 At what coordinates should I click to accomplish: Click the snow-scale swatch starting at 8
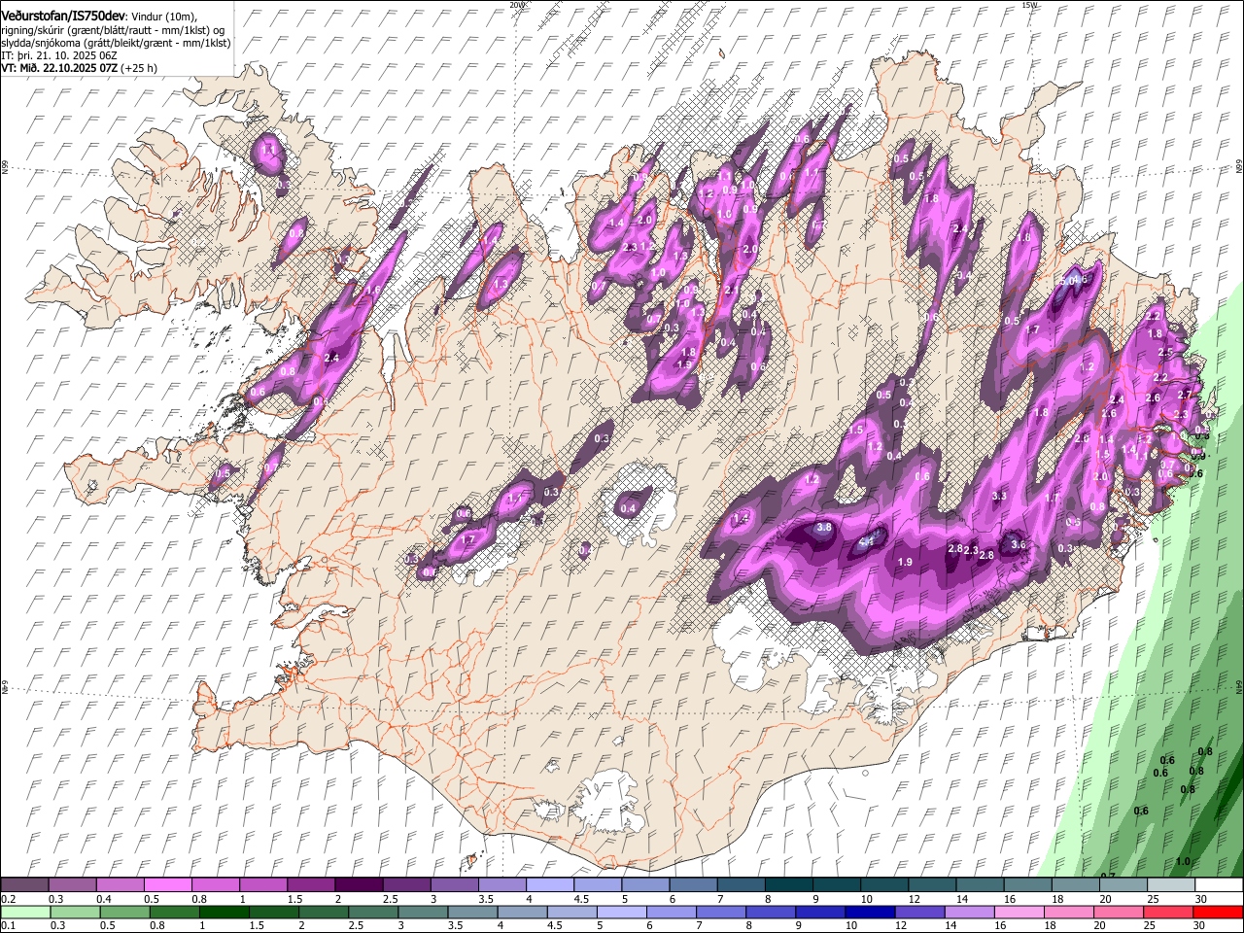coord(787,885)
